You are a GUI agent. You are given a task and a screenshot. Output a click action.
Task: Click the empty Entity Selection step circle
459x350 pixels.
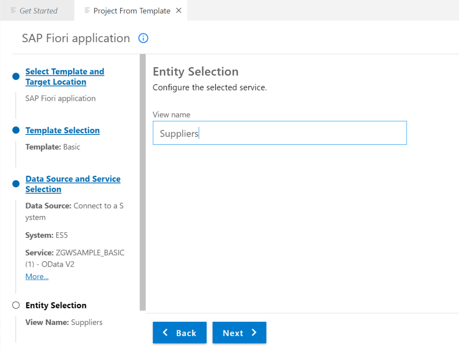click(x=16, y=305)
